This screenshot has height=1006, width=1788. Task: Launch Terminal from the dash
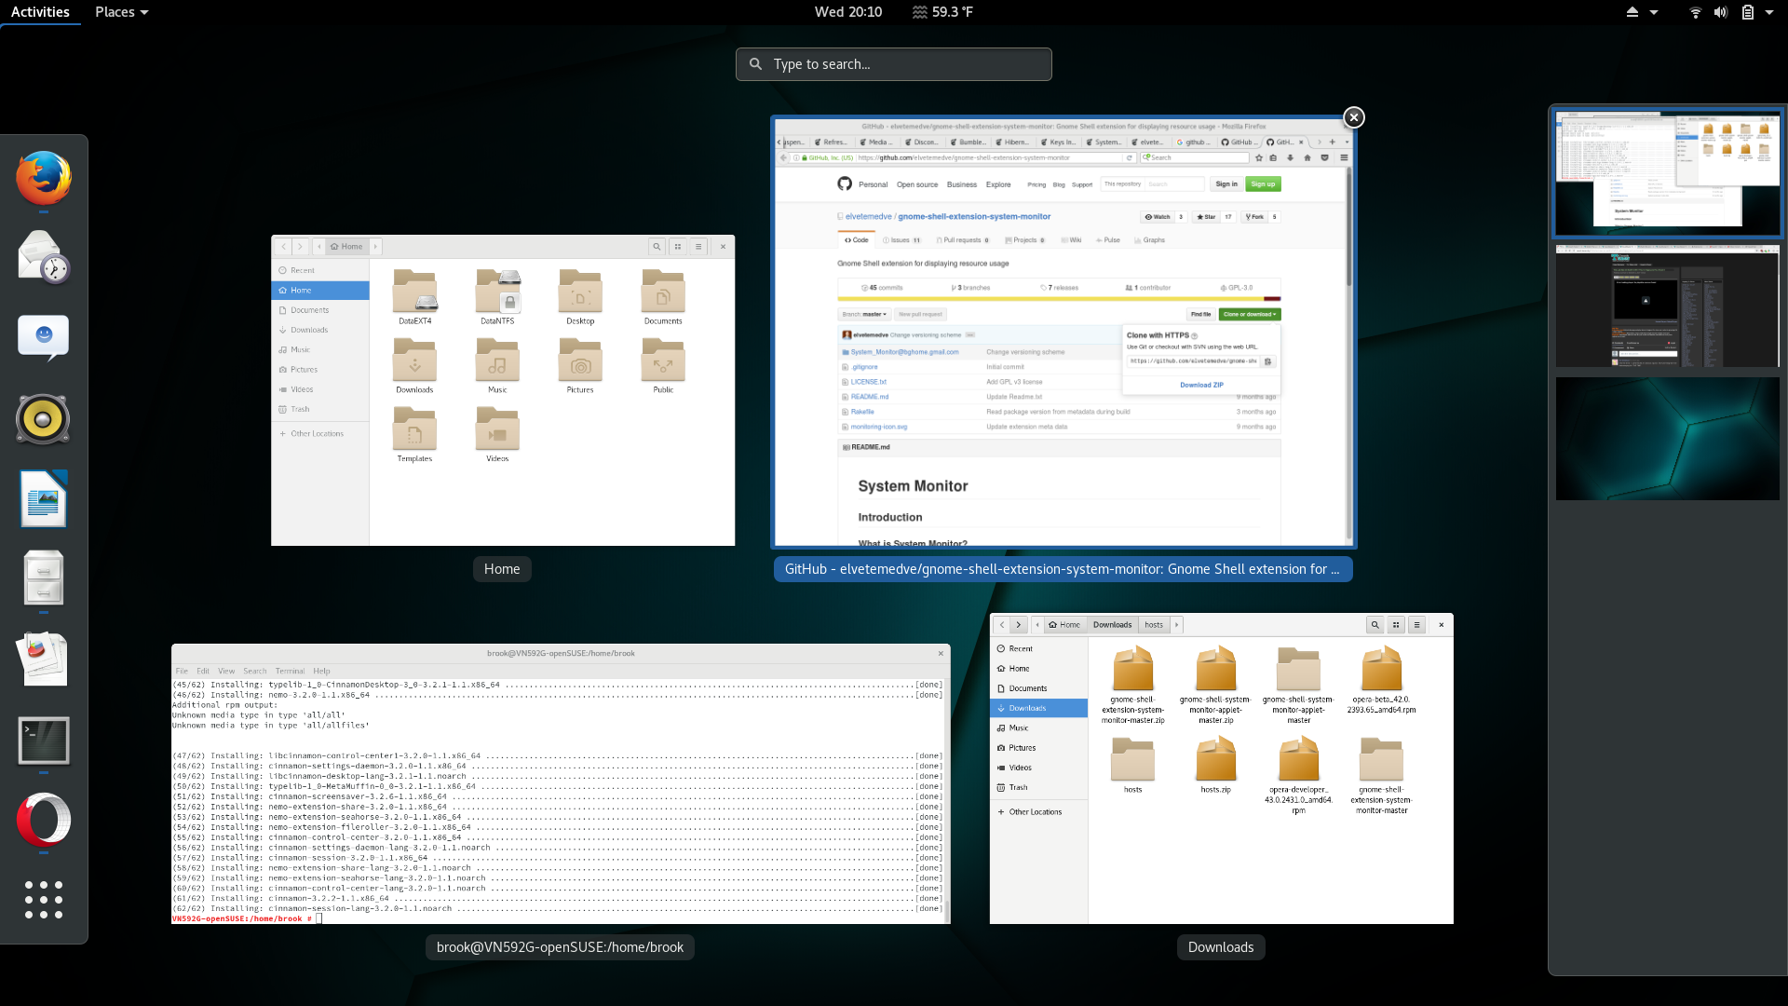[x=44, y=741]
